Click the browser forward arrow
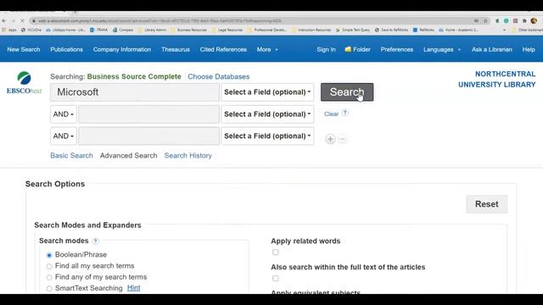The image size is (543, 305). pos(14,20)
